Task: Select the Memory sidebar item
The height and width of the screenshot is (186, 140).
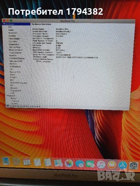Action: tap(13, 64)
